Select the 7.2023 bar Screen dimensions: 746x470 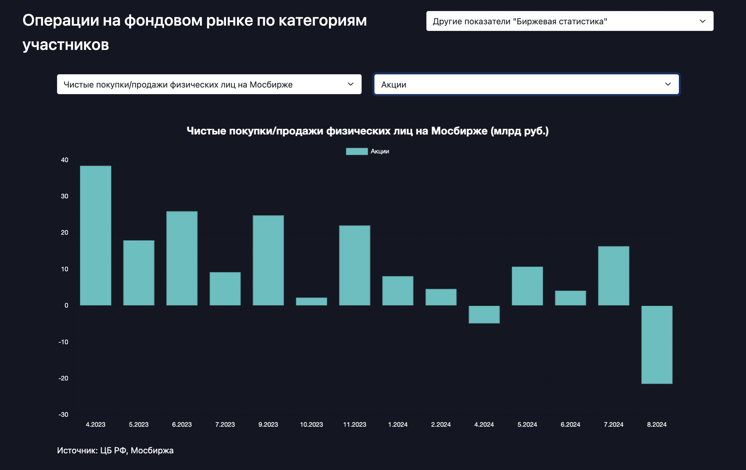(x=225, y=289)
